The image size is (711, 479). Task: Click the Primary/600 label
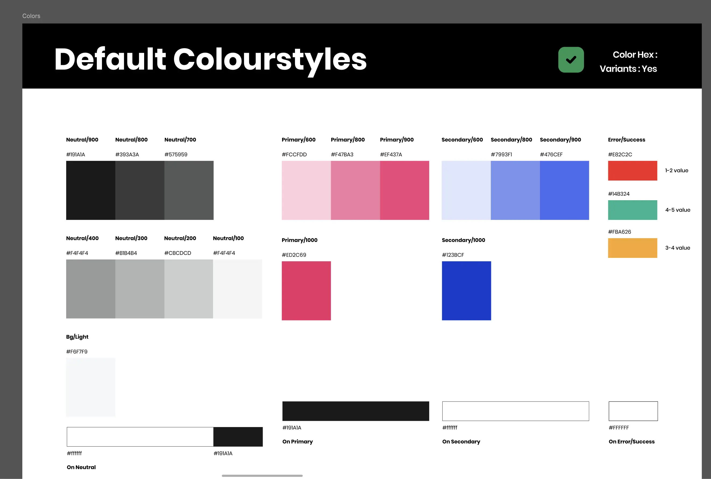298,140
